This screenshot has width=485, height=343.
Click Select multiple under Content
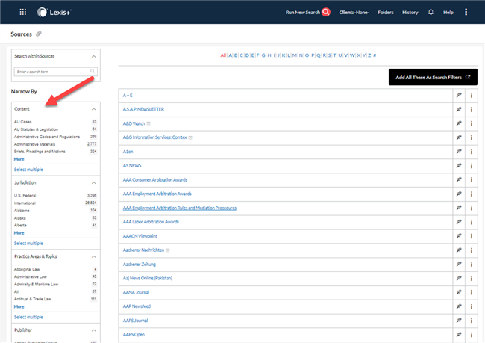click(28, 170)
